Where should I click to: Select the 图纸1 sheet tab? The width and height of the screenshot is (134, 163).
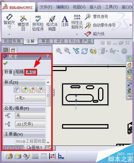tap(34, 147)
